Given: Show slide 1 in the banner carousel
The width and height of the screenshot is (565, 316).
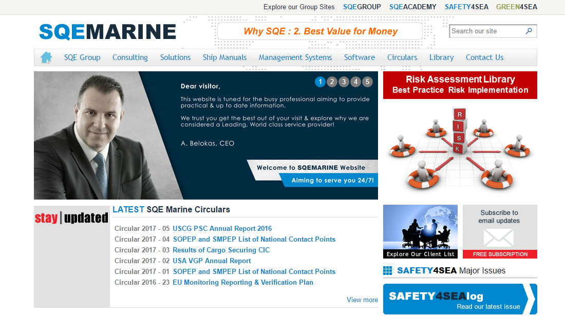Looking at the screenshot, I should tap(320, 82).
